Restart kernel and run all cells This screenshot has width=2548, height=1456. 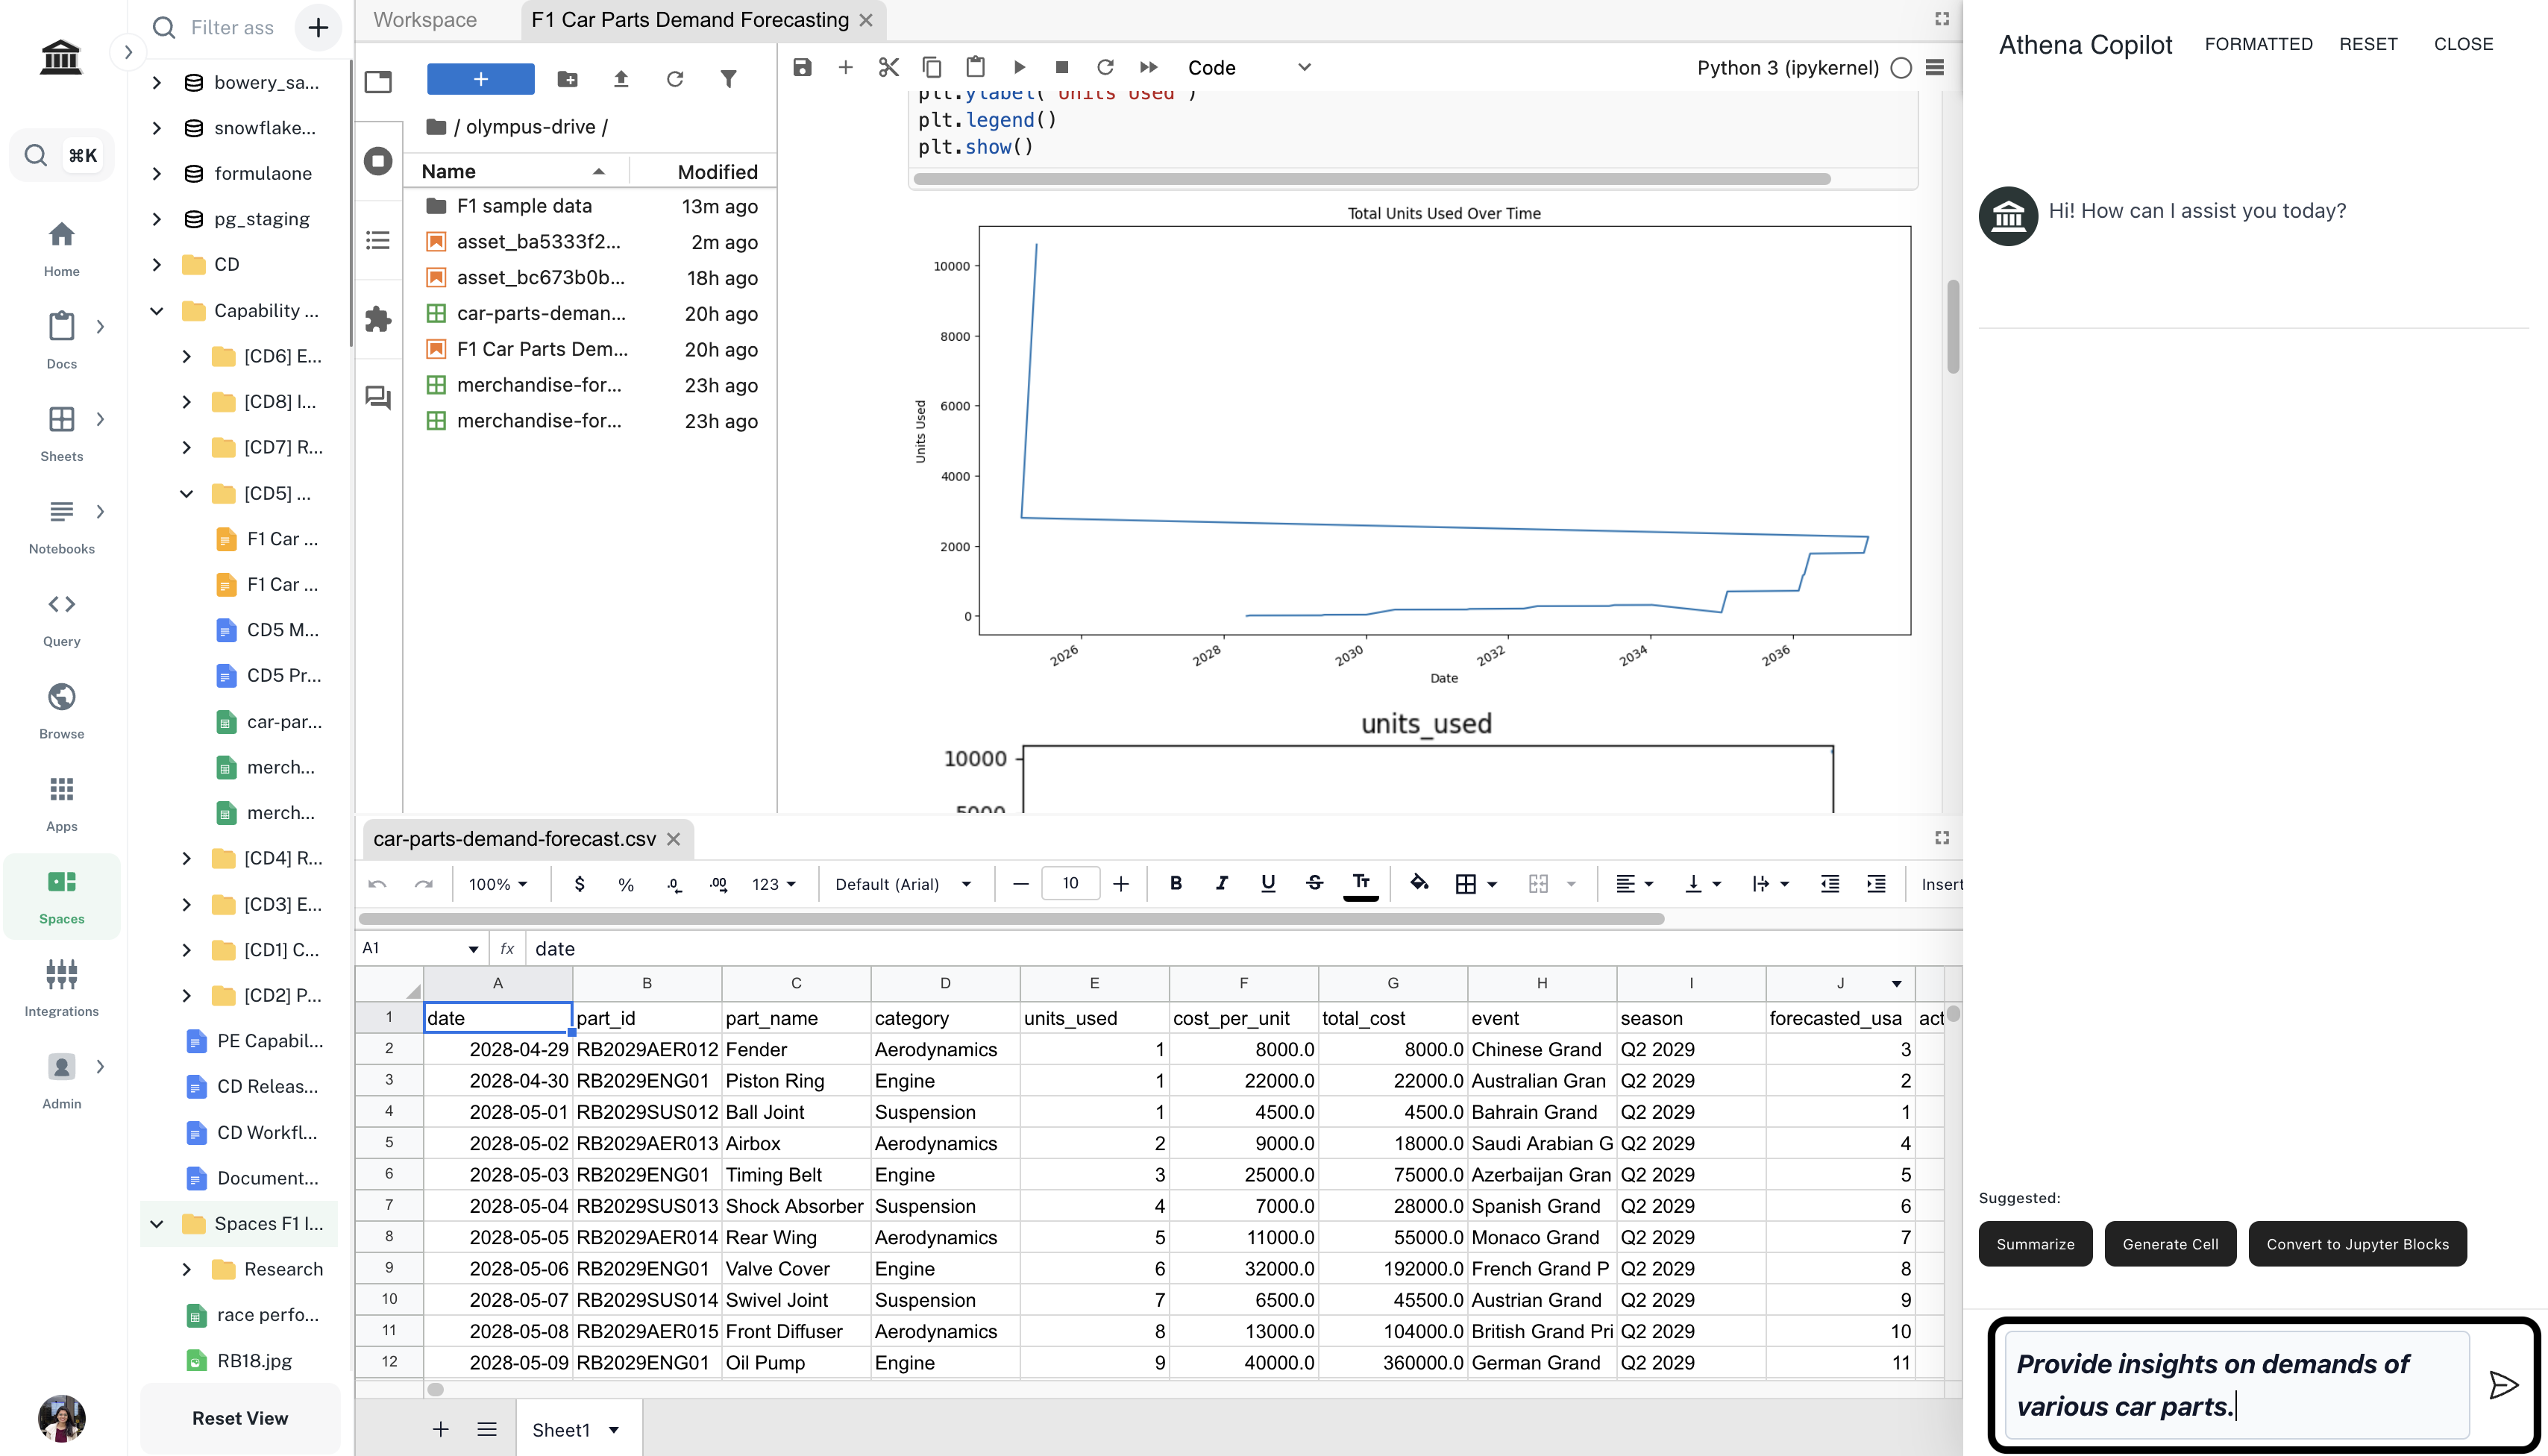click(x=1149, y=67)
